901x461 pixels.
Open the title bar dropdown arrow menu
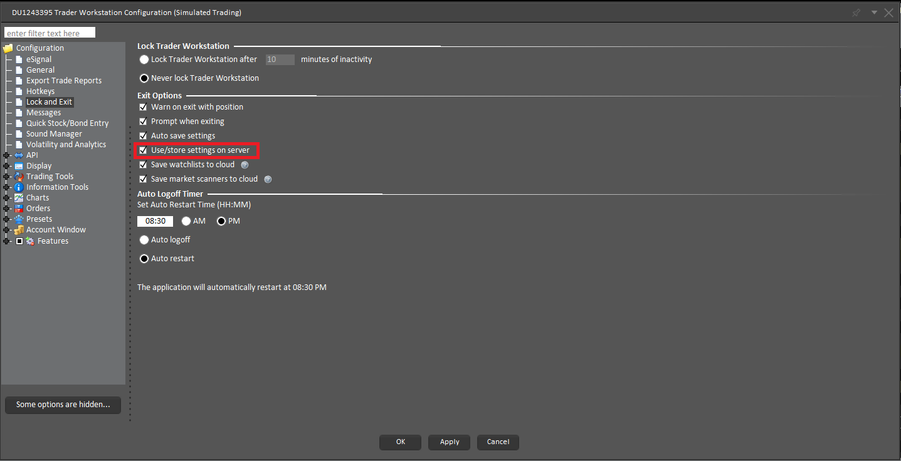pos(874,13)
